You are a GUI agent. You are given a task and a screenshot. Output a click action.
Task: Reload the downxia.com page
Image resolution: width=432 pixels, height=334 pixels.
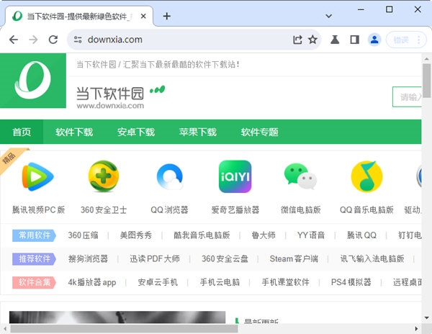[53, 40]
